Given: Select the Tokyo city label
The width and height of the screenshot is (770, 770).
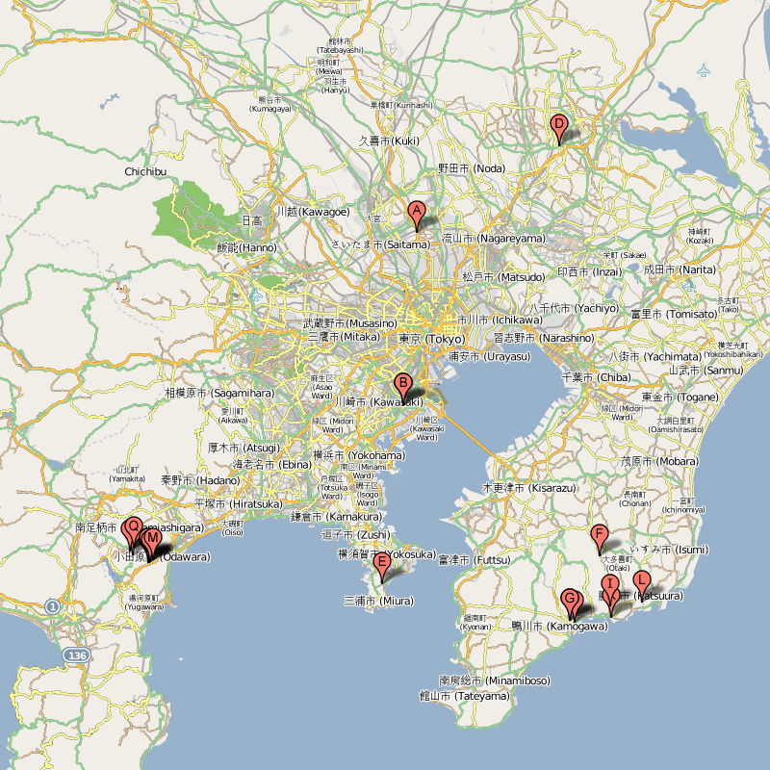Looking at the screenshot, I should (430, 339).
